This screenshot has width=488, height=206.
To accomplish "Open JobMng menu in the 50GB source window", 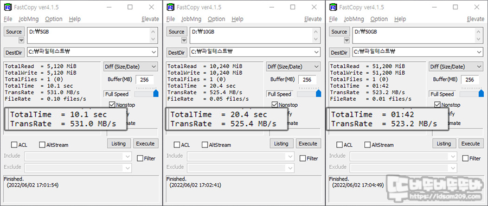I will click(x=354, y=19).
